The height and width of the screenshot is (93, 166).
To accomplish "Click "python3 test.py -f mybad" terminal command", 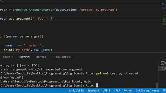I will point(117,73).
